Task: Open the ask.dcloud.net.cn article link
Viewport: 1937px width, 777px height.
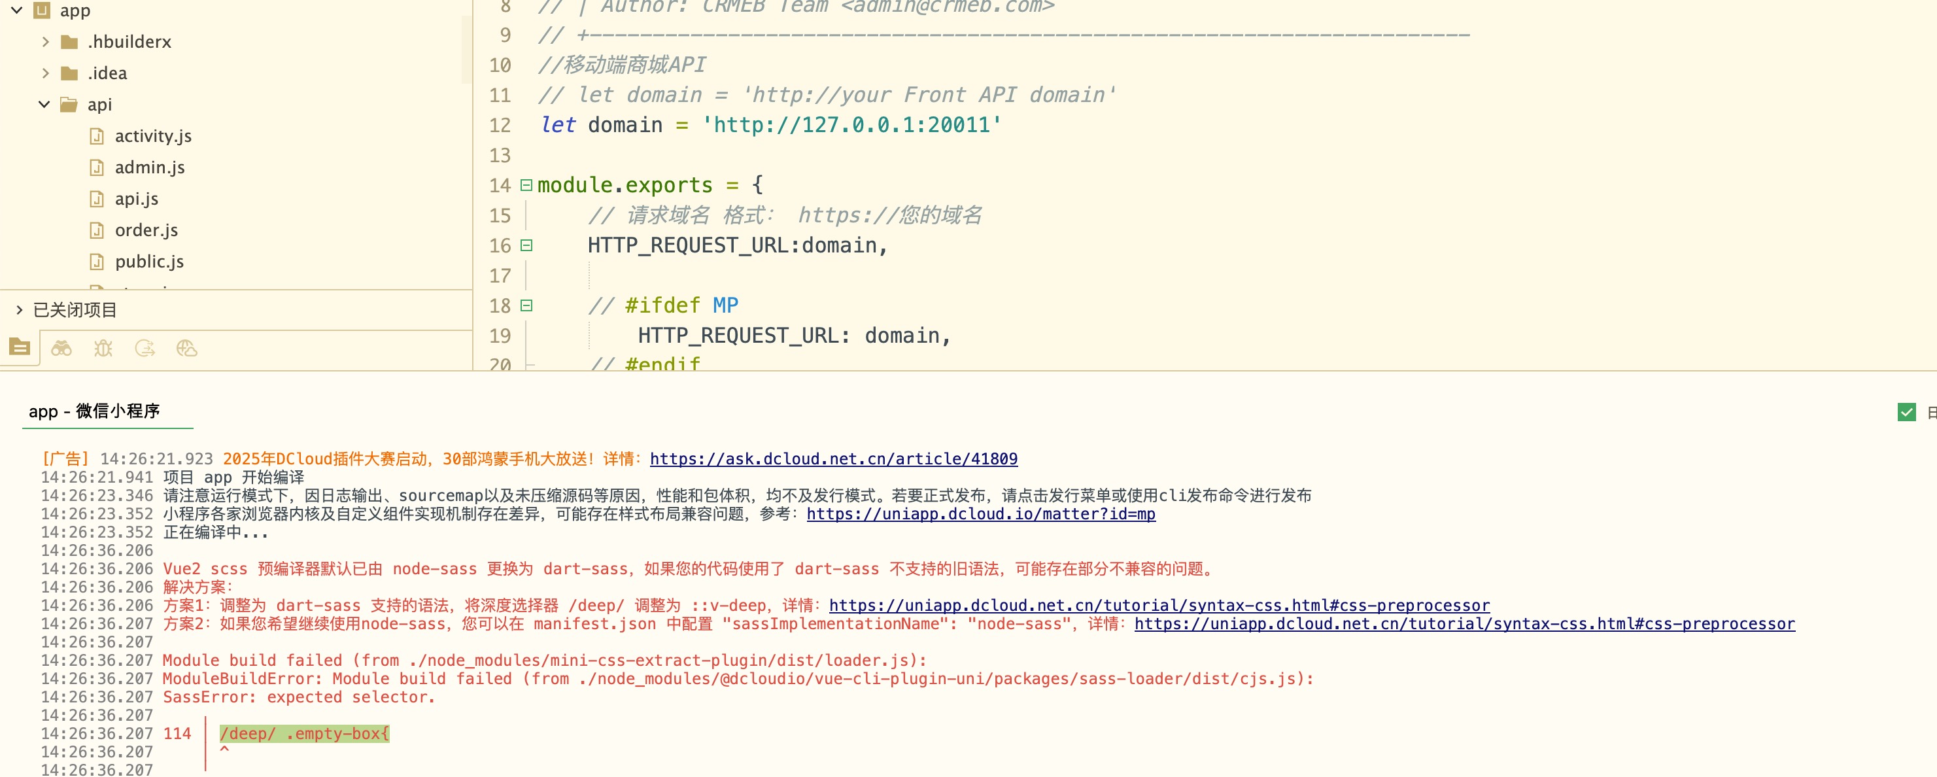Action: [833, 459]
